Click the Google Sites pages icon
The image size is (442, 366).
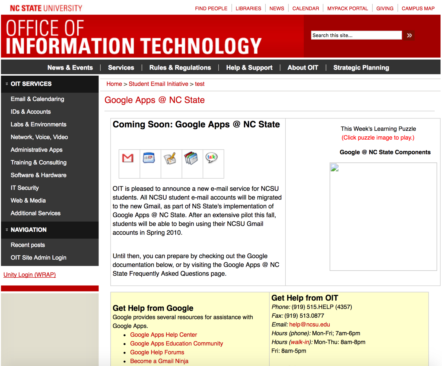tap(191, 158)
